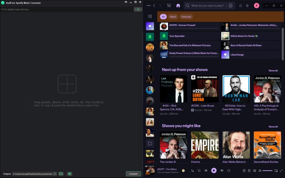The image size is (285, 178).
Task: Click the Spotify Home icon
Action: tap(178, 6)
